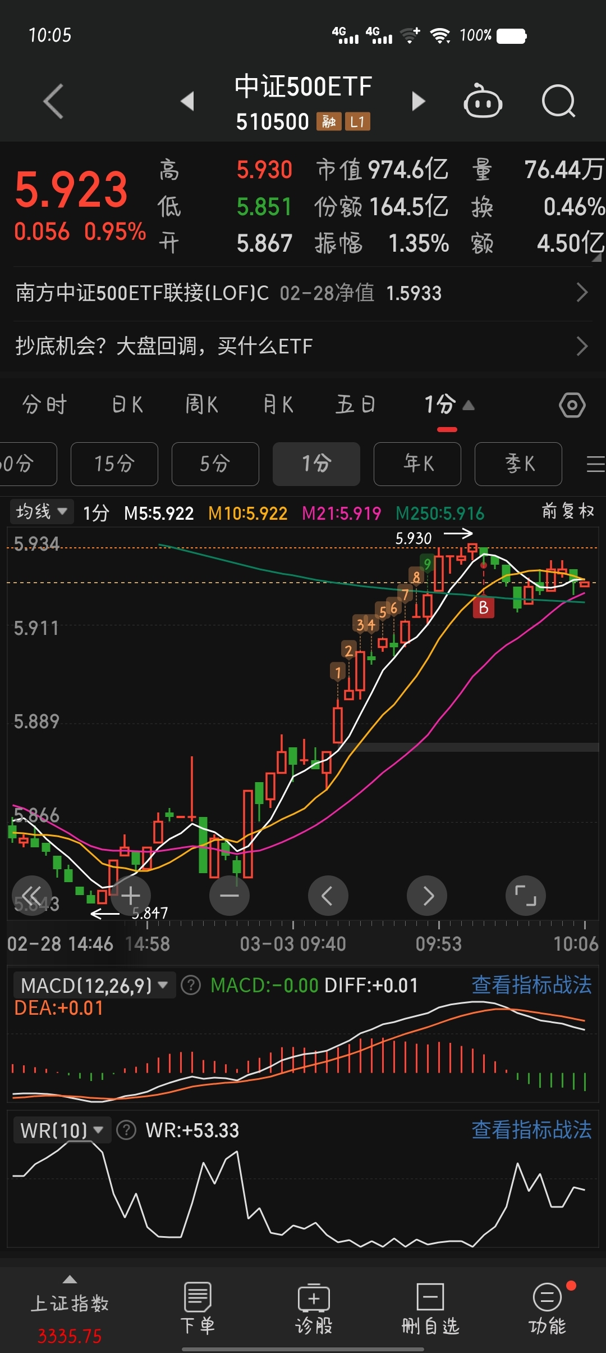Open 查看指标战法 link beside WR
The image size is (606, 1353).
pyautogui.click(x=531, y=1130)
